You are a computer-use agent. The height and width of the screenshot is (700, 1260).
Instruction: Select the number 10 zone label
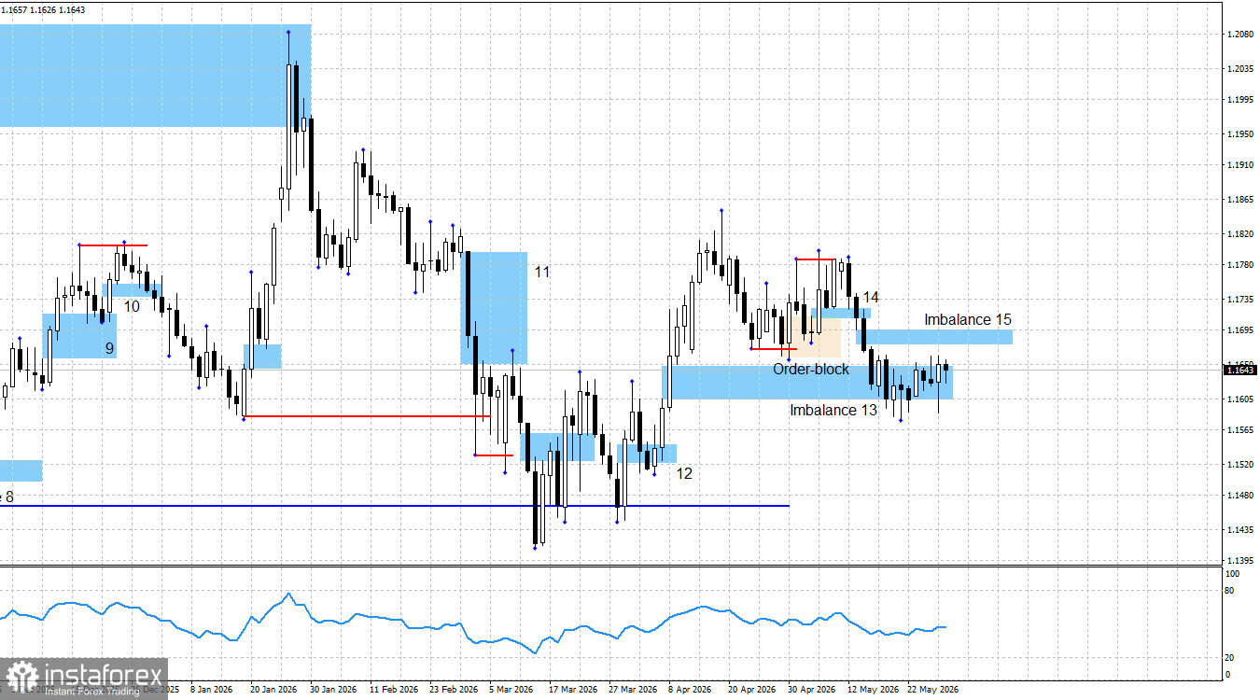(x=132, y=306)
